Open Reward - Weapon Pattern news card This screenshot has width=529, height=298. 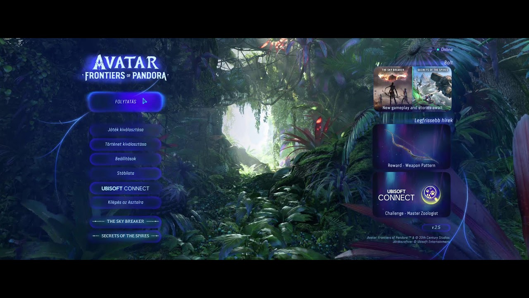coord(412,147)
